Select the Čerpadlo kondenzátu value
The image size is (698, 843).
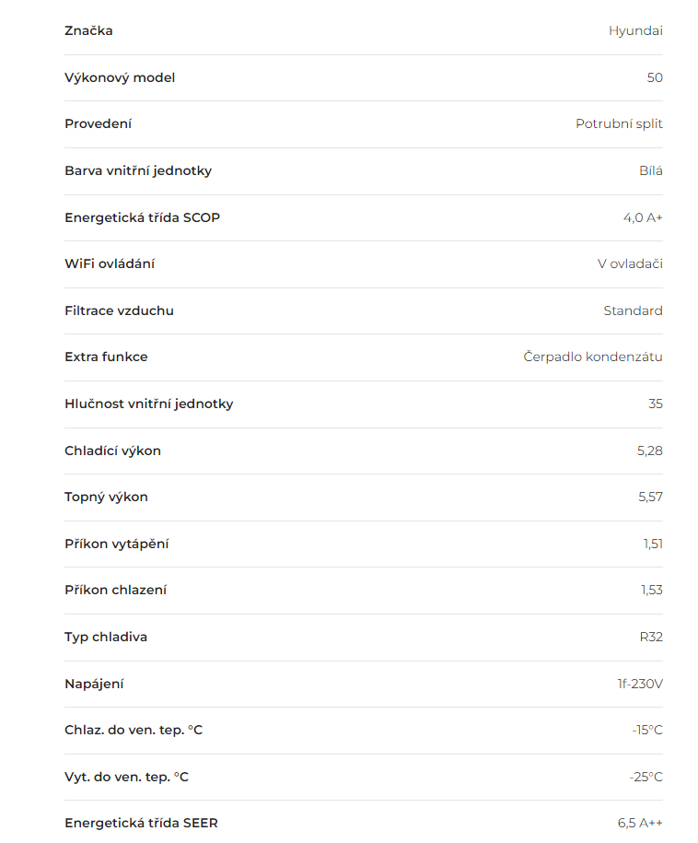(x=593, y=357)
